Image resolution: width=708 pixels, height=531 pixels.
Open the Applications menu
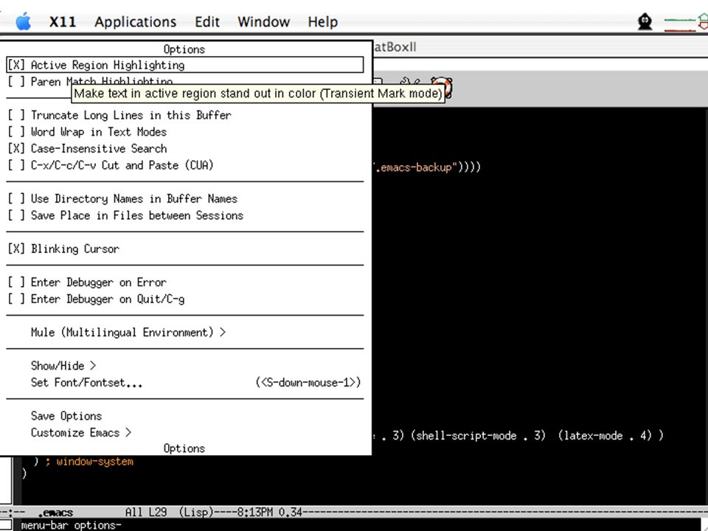[136, 21]
